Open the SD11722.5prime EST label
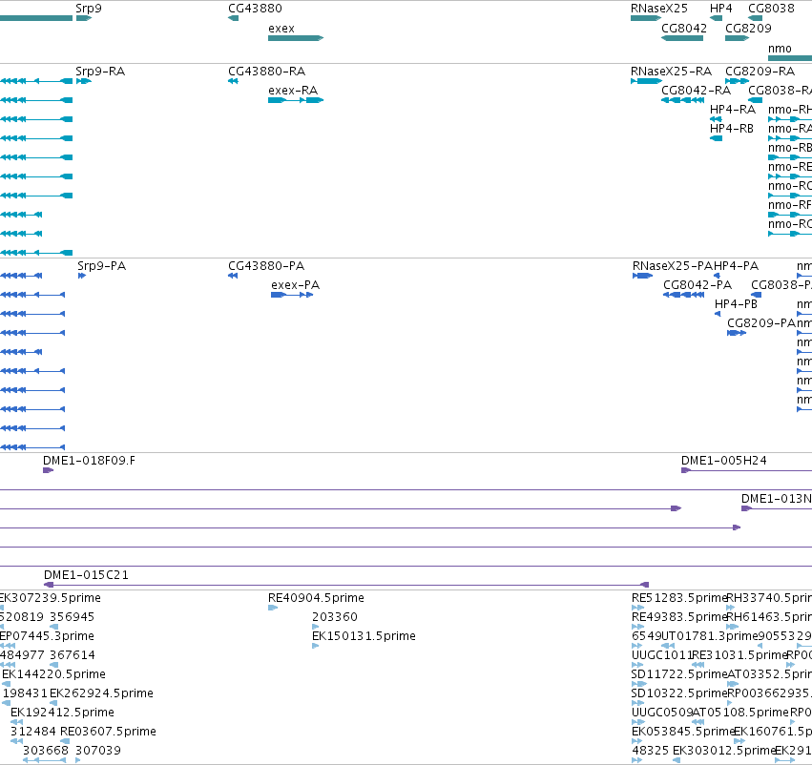 [x=679, y=673]
